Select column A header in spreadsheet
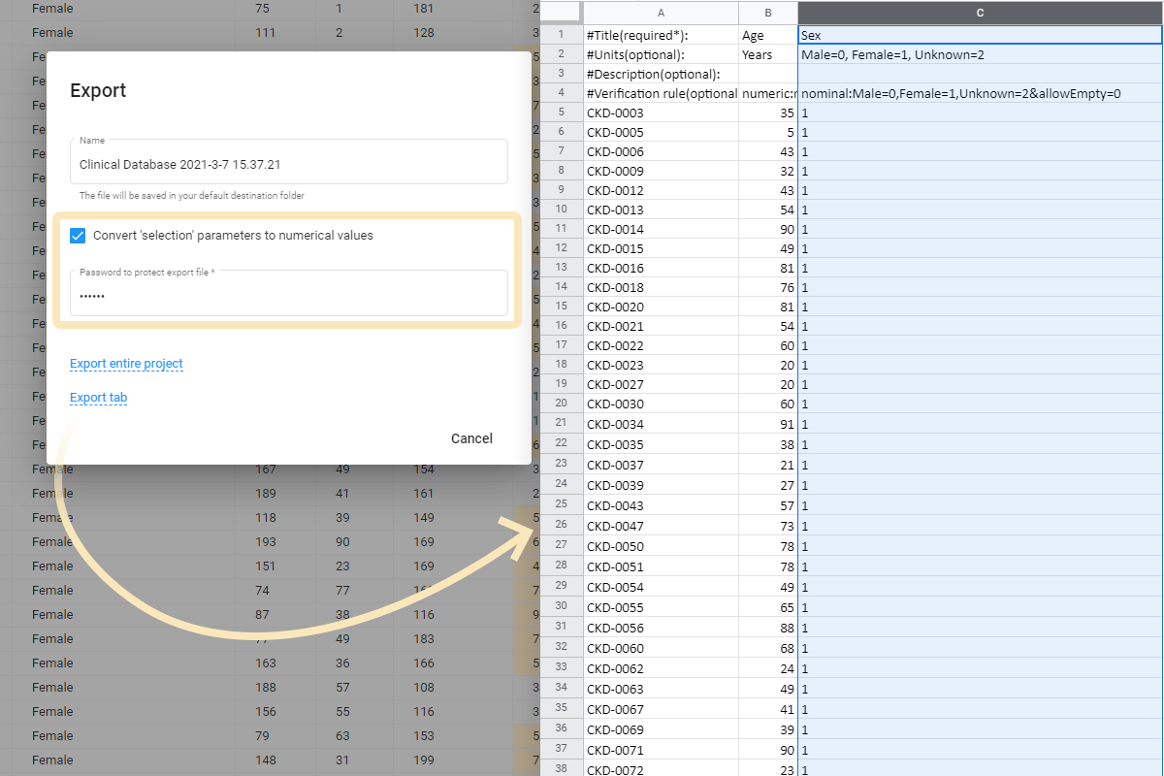The height and width of the screenshot is (776, 1164). [x=661, y=13]
